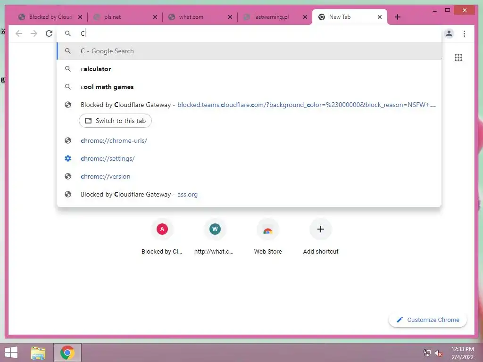Click the 'Switch to this tab' button

[x=115, y=121]
